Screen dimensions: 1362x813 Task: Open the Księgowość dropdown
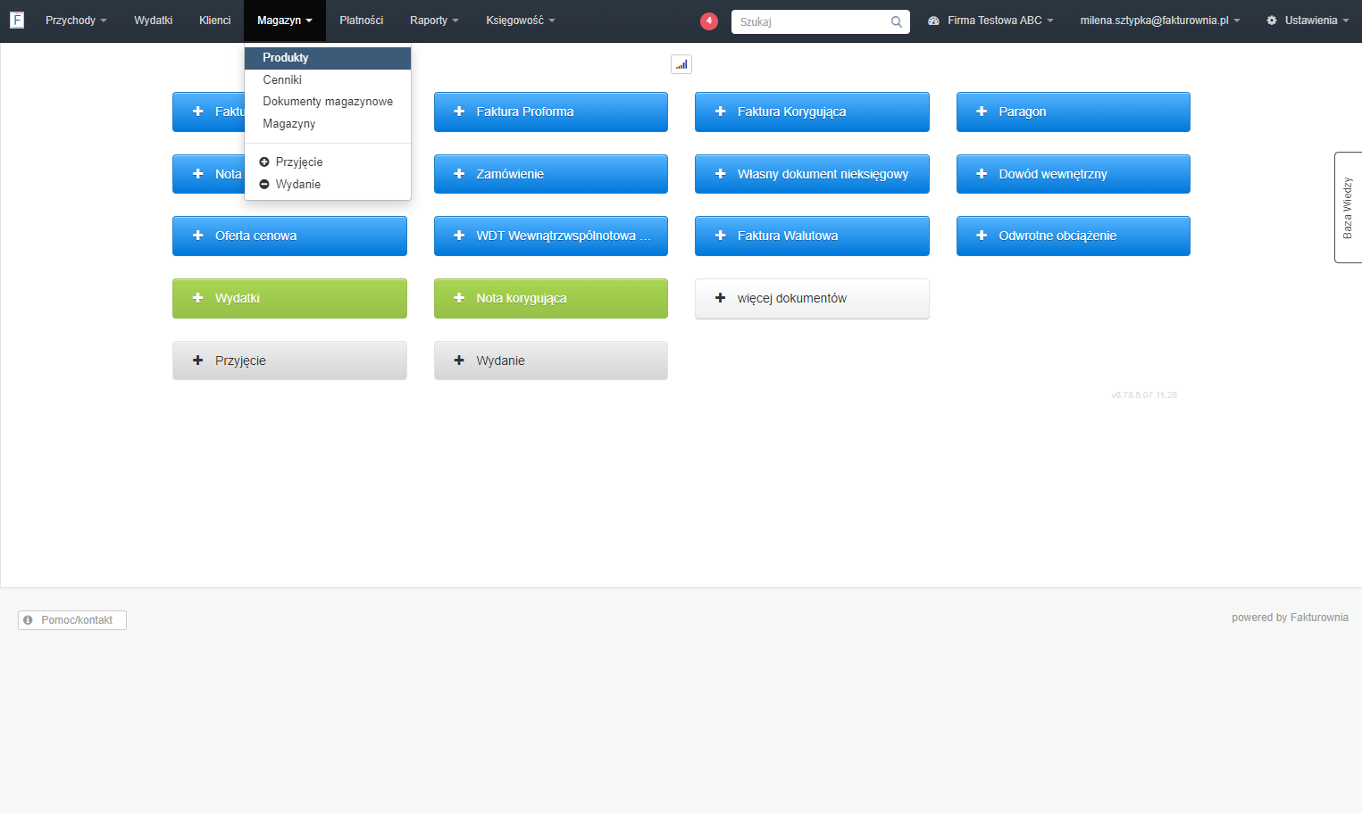click(x=521, y=21)
